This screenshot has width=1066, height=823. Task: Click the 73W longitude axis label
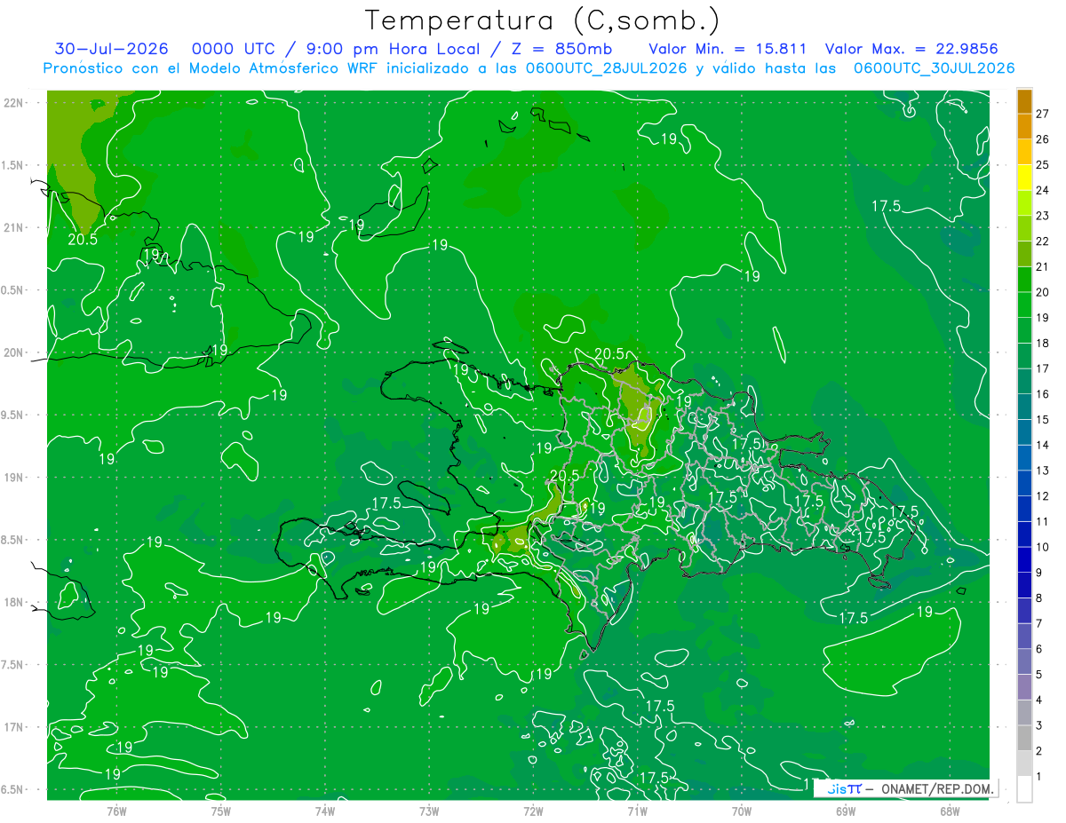(x=429, y=811)
